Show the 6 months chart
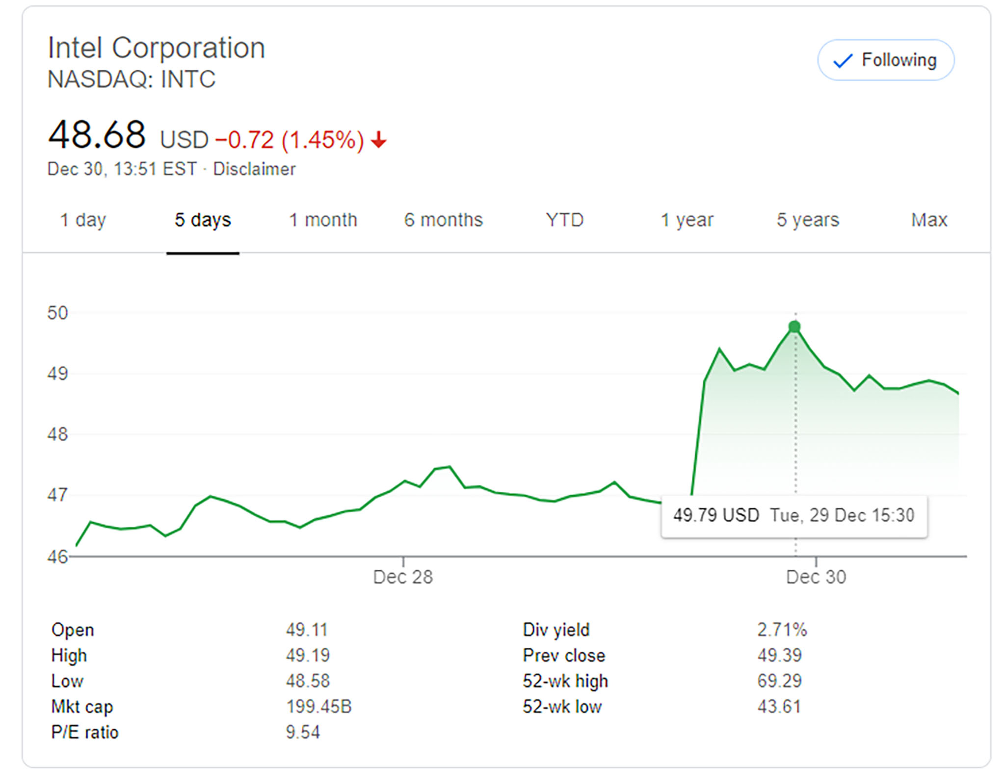 point(444,220)
